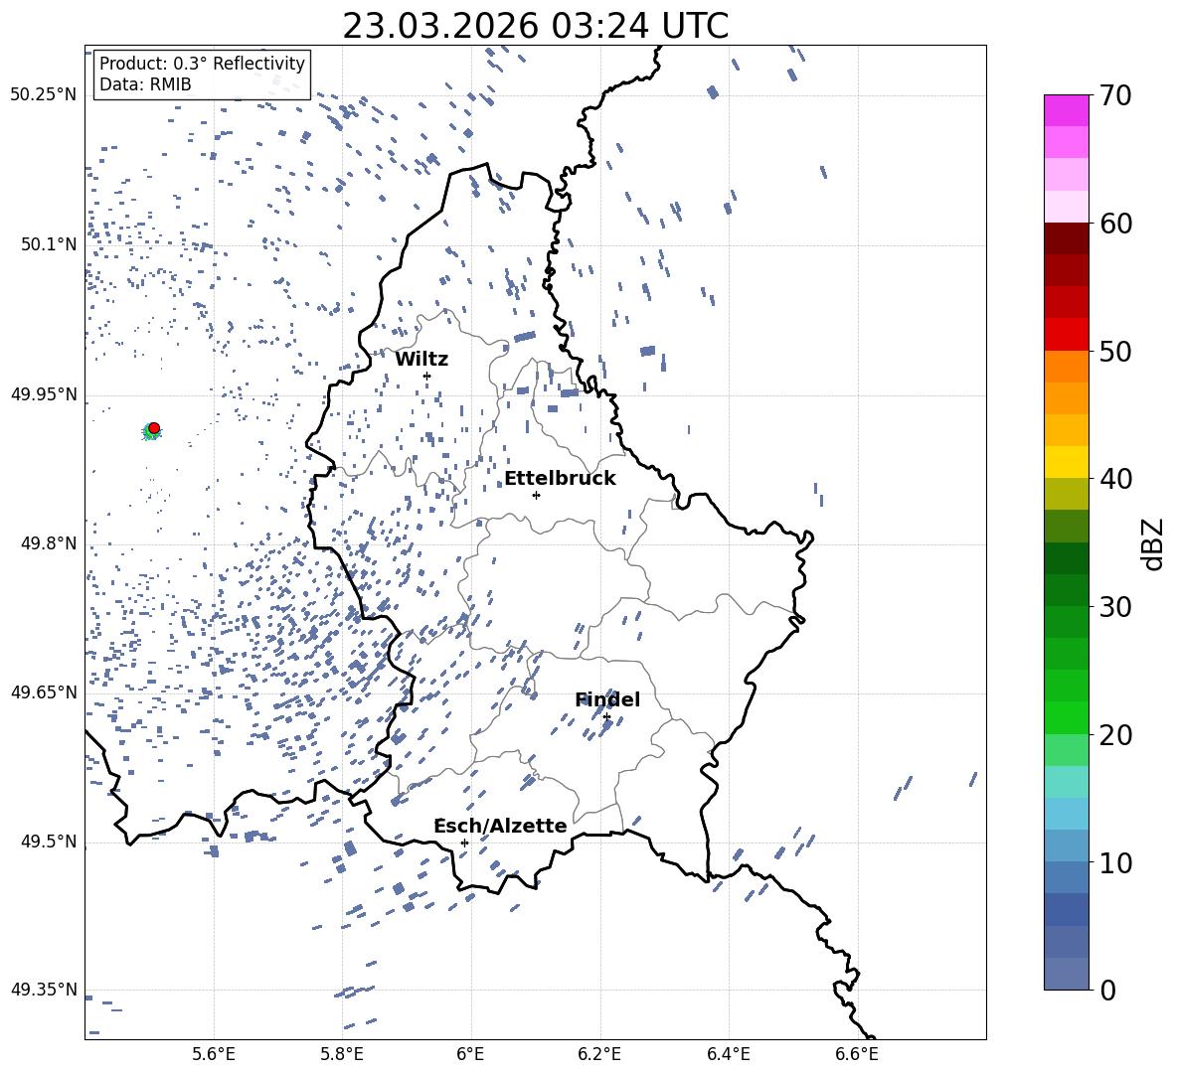Select the Wiltz city label
1177x1074 pixels.
coord(421,359)
